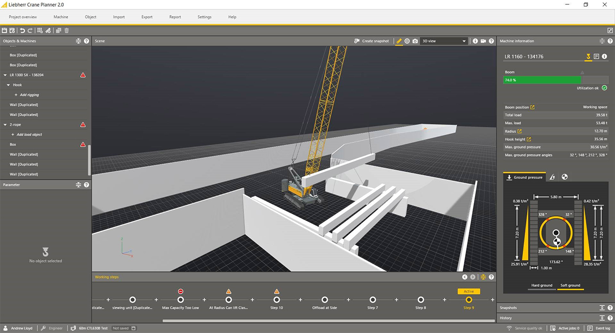The image size is (615, 333).
Task: Toggle the grid snap icon in toolbar
Action: click(x=40, y=31)
